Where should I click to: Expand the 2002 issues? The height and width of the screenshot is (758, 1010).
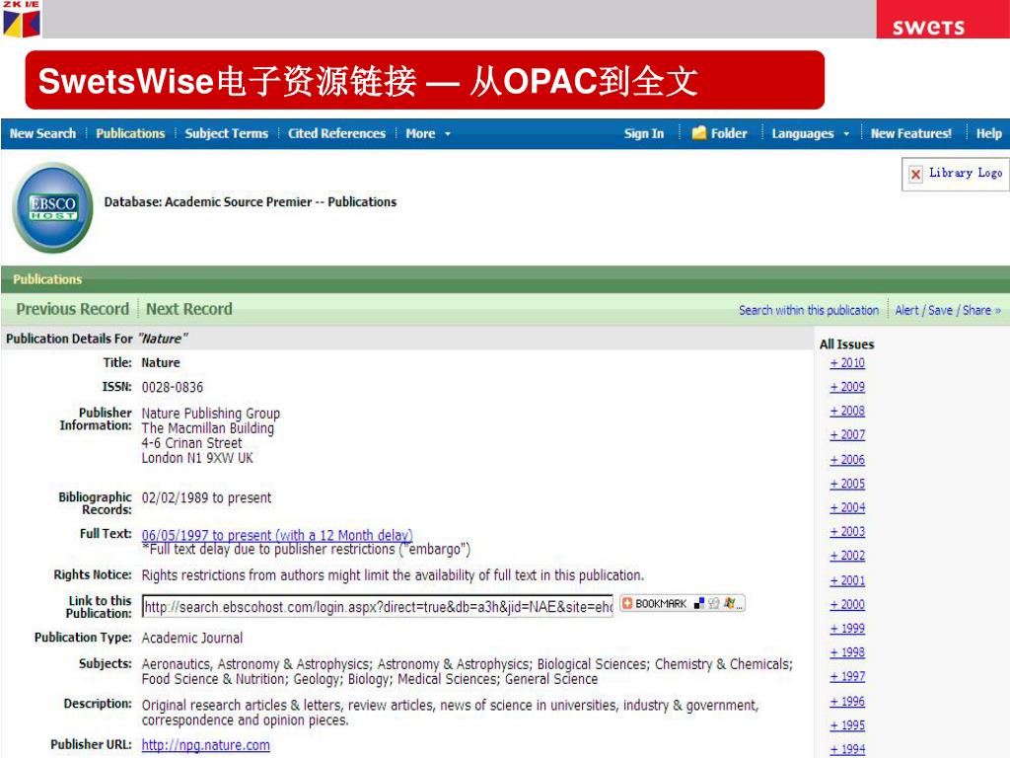(847, 556)
